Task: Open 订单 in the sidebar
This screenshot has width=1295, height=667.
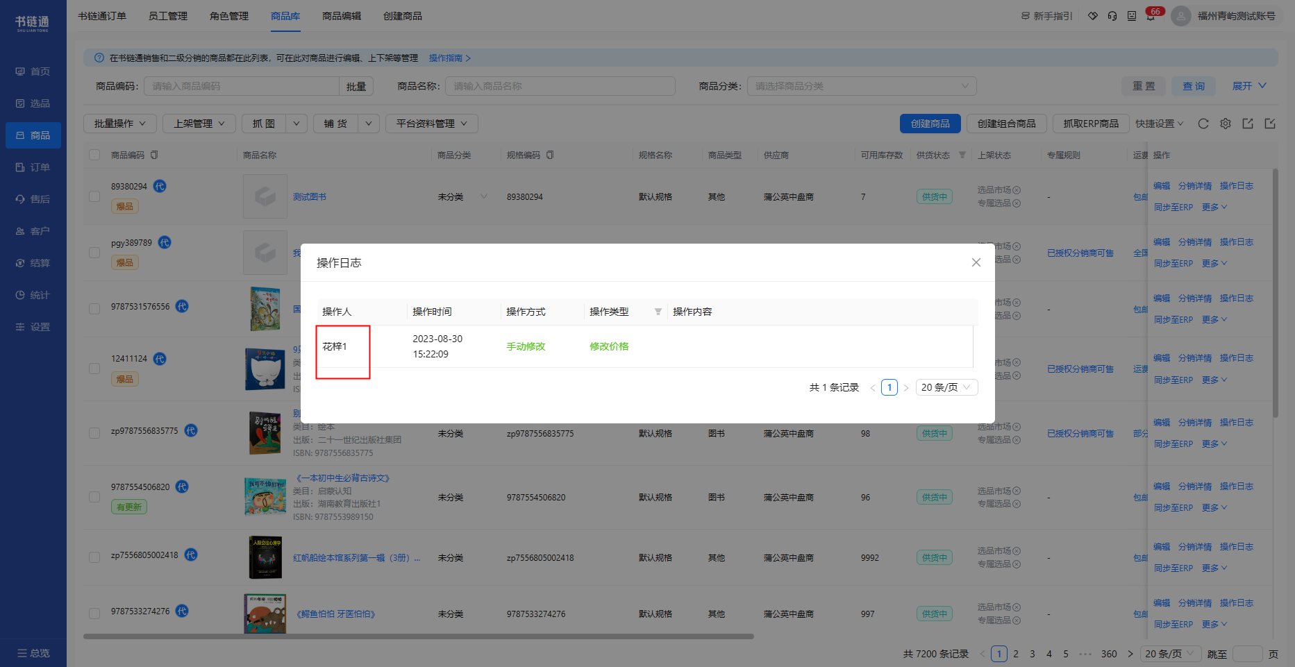Action: 33,167
